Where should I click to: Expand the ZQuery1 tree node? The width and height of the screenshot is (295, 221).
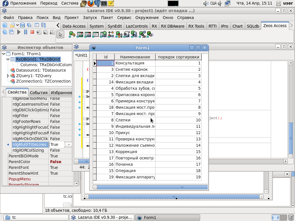coord(8,76)
